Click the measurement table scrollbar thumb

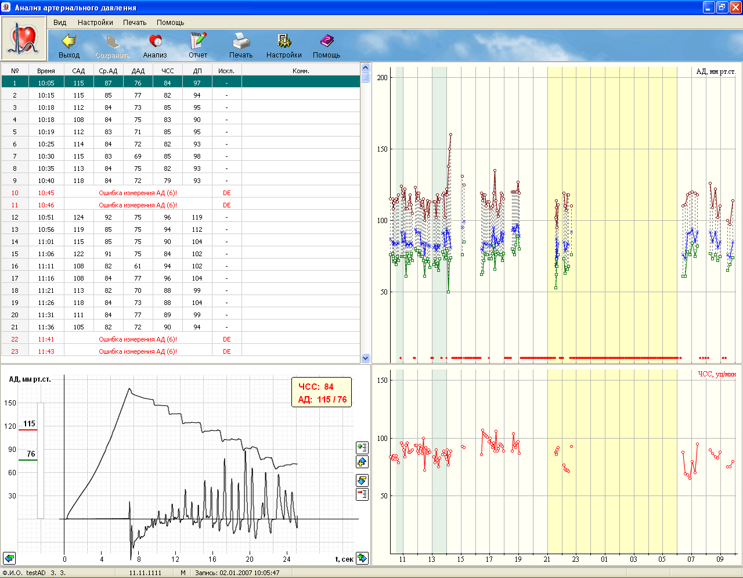(x=365, y=77)
